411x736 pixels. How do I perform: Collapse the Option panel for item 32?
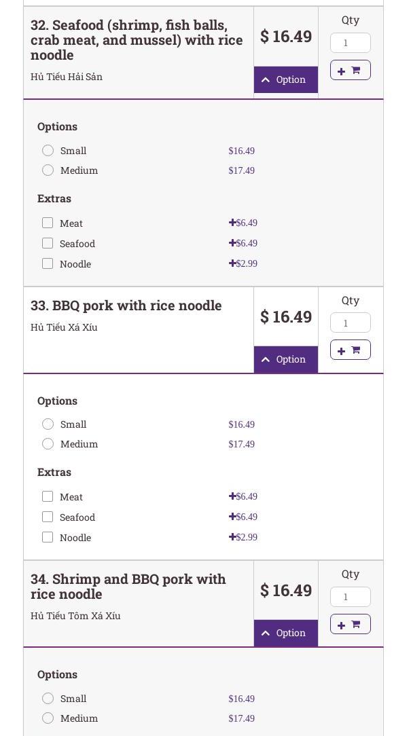pos(285,79)
